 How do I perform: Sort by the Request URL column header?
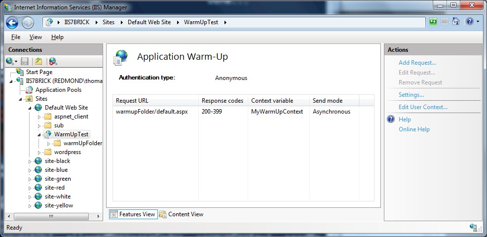pos(155,101)
